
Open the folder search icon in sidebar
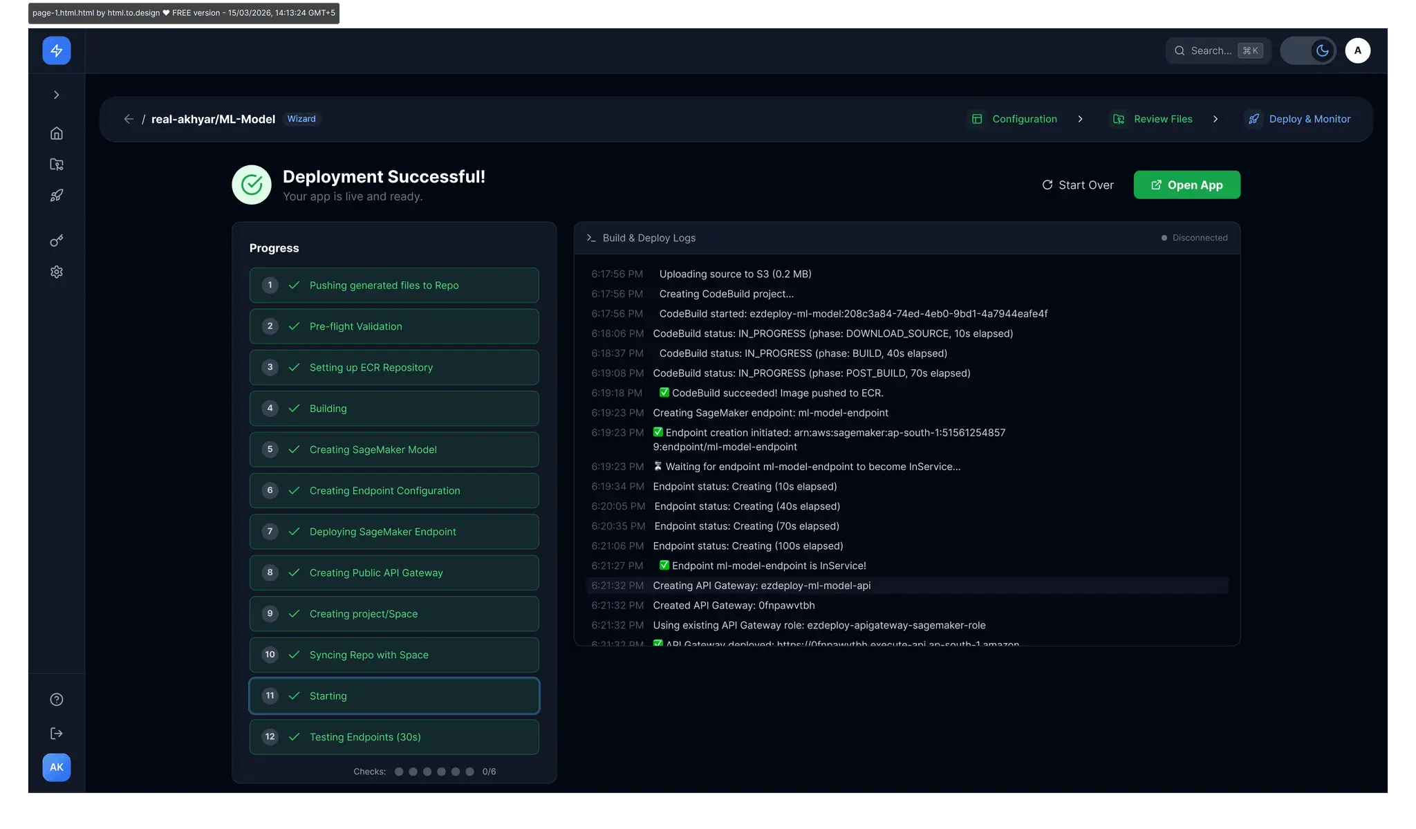[x=57, y=165]
